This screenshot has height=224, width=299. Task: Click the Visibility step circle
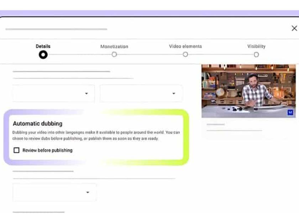(x=256, y=55)
